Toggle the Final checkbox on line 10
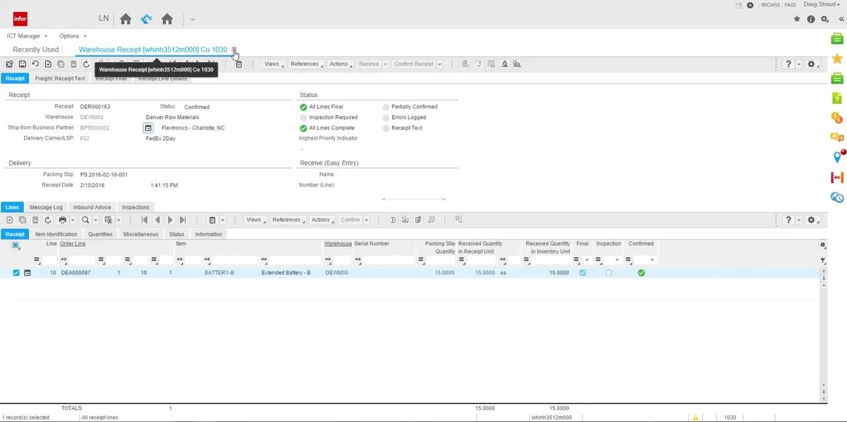 click(x=582, y=273)
